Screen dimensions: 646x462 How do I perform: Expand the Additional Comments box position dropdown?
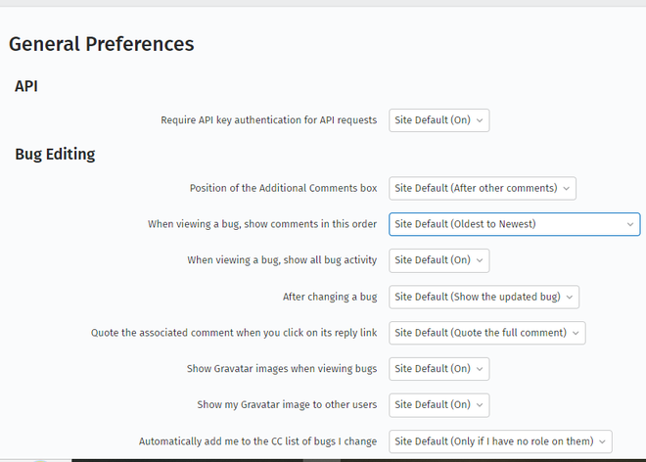pos(483,188)
